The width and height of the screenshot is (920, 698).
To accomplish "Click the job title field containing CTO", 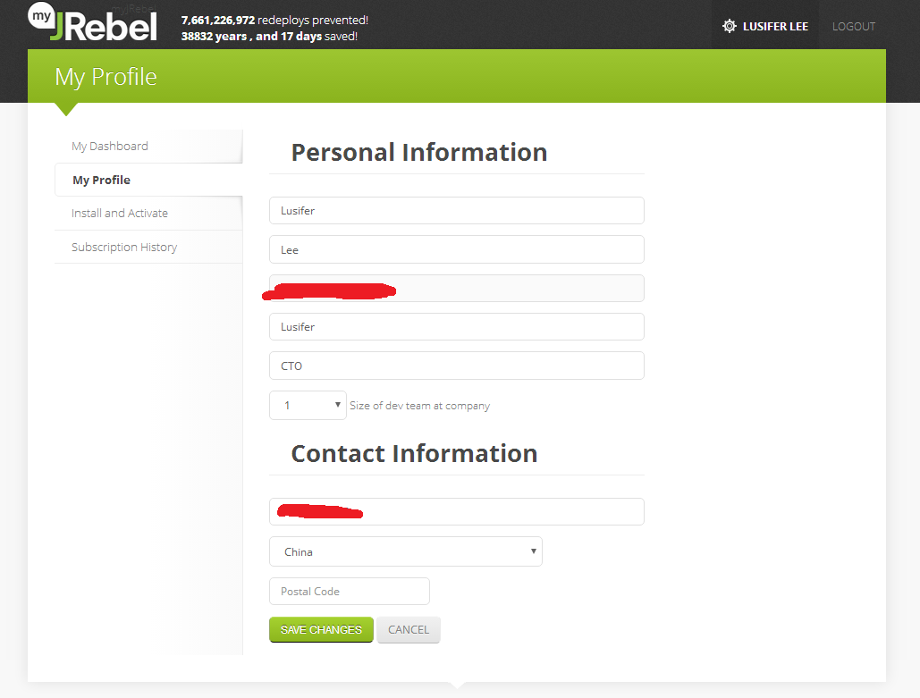I will pos(456,366).
